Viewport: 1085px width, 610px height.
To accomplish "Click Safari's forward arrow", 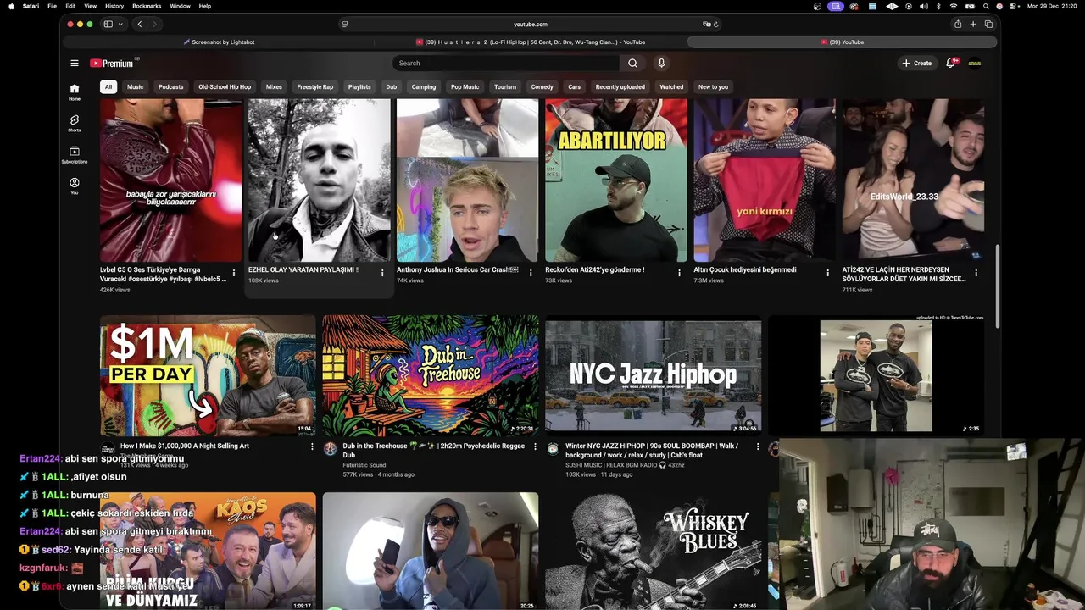I will click(154, 24).
